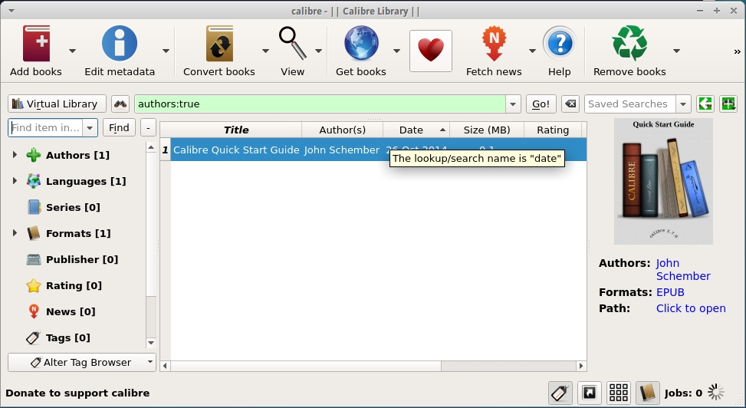This screenshot has width=746, height=408.
Task: Click the Find button
Action: (119, 127)
